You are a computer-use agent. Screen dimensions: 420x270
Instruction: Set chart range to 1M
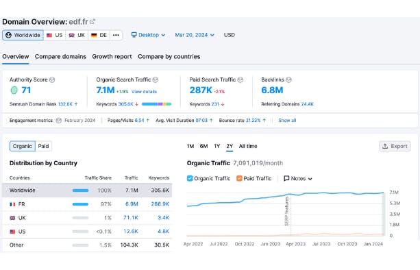point(190,146)
